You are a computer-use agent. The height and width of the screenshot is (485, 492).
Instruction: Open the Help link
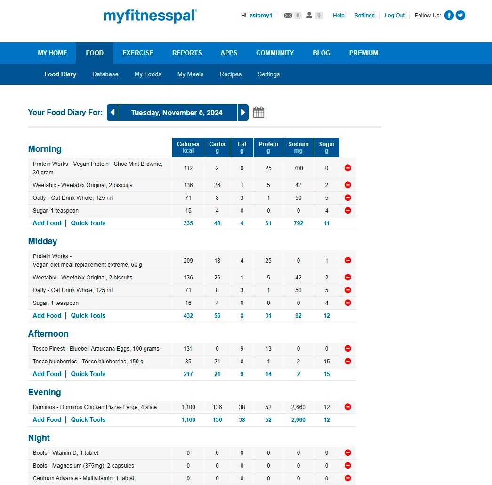pyautogui.click(x=339, y=16)
